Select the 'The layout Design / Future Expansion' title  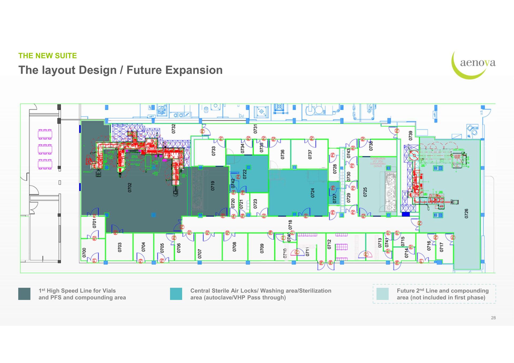(120, 70)
